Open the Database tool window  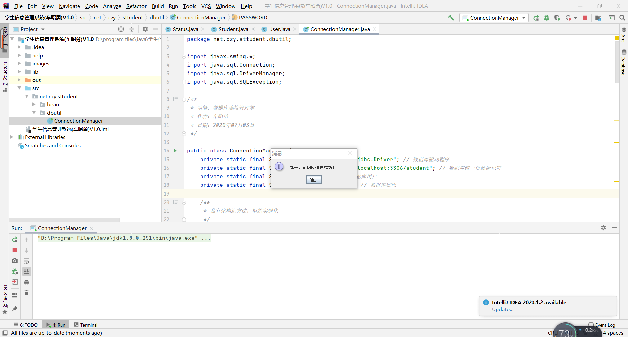624,62
